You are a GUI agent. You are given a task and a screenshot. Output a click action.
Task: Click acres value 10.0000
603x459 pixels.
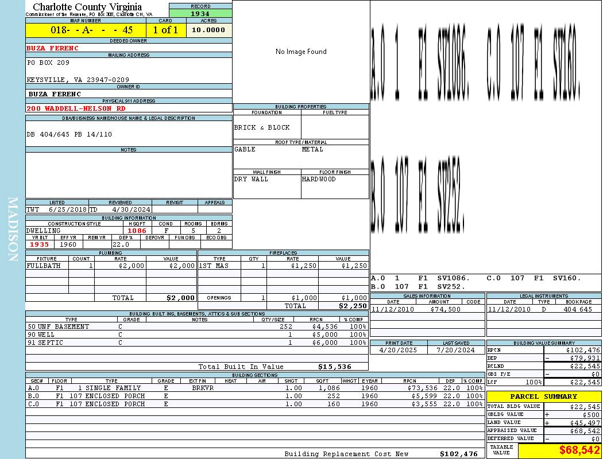(x=208, y=30)
